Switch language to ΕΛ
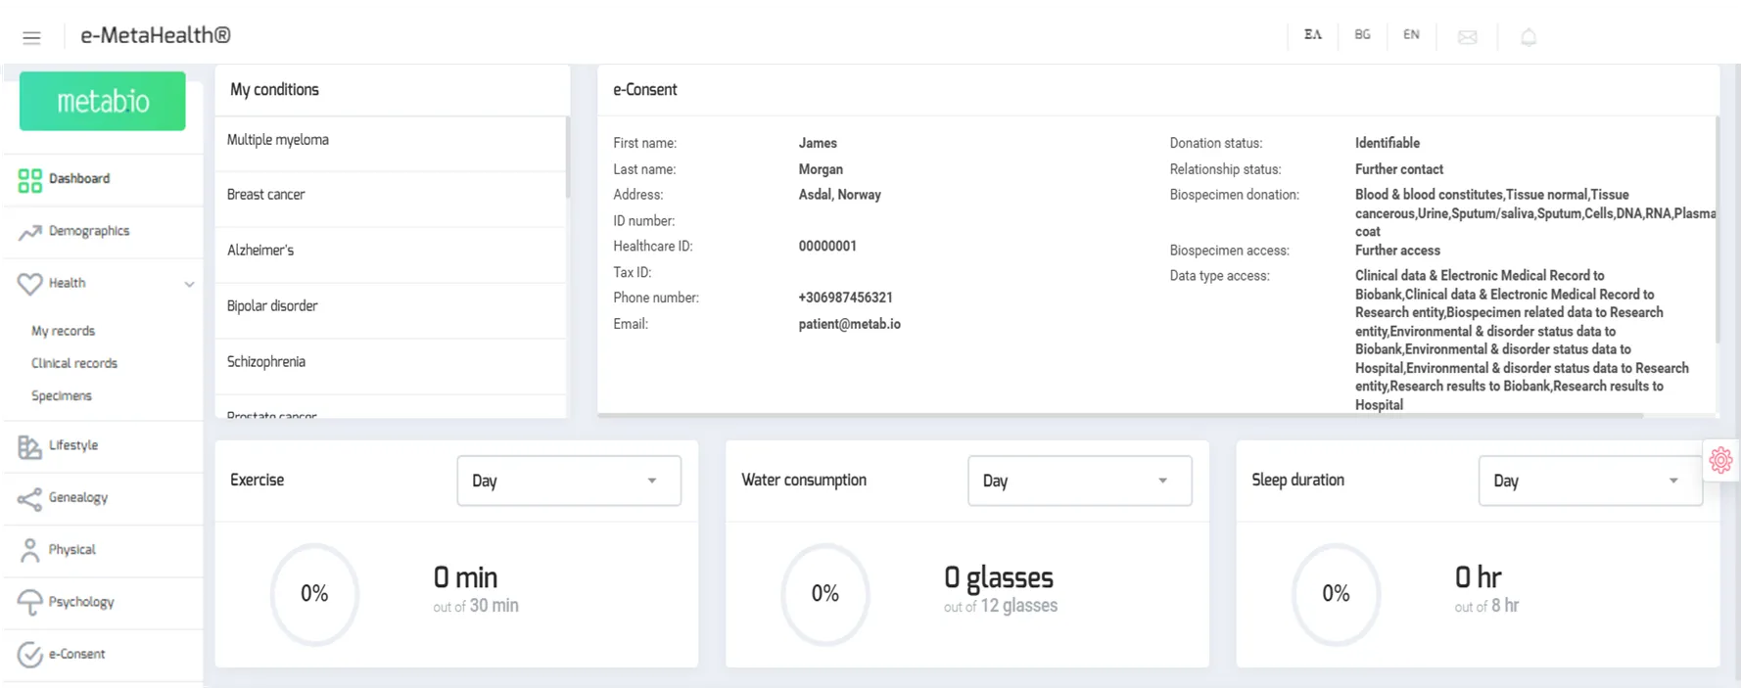Screen dimensions: 1741x688 [x=1312, y=34]
